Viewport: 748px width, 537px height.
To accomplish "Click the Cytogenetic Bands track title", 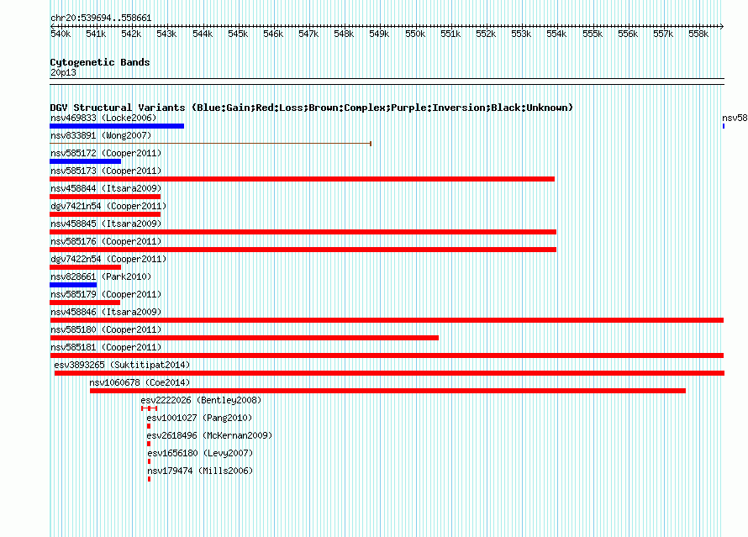I will coord(100,62).
